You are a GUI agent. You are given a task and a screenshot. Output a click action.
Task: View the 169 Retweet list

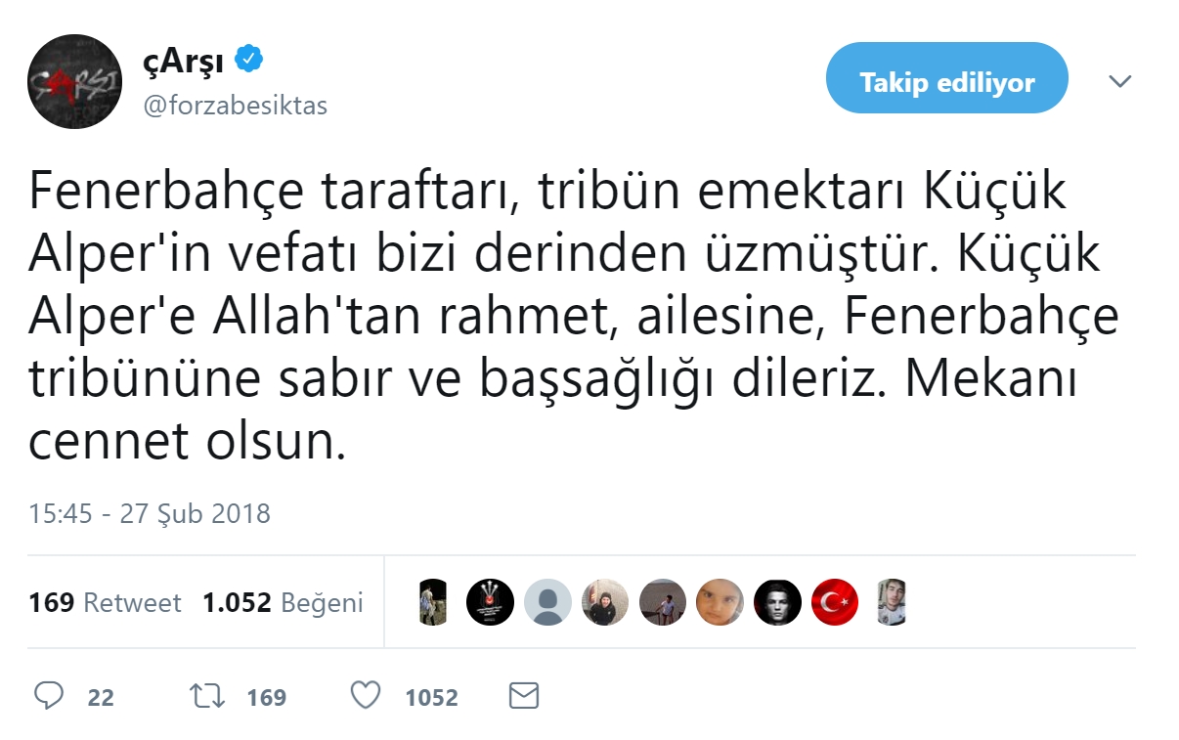105,603
